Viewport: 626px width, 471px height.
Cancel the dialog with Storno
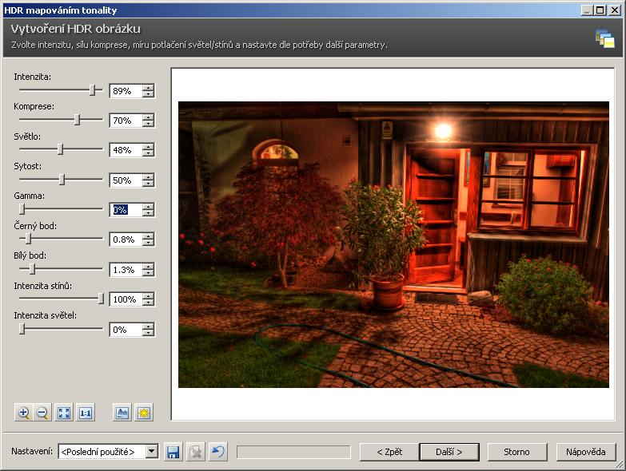tap(516, 452)
